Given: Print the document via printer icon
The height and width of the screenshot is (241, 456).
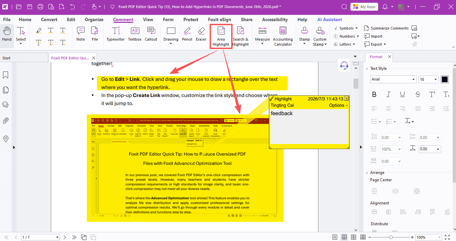Looking at the screenshot, I should [x=40, y=7].
